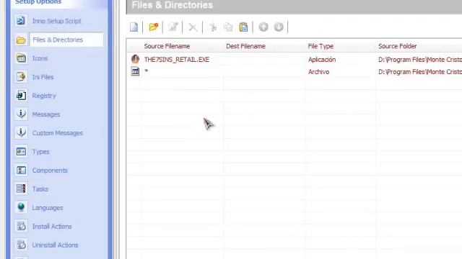Click source folder of Archivo row
Viewport: 462px width, 259px height.
pos(420,72)
